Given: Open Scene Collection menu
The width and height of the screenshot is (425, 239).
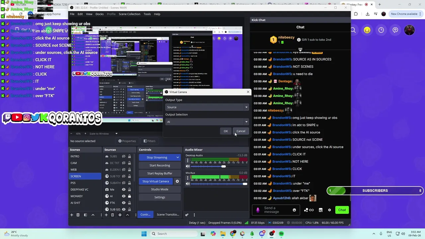Looking at the screenshot, I should click(x=129, y=14).
